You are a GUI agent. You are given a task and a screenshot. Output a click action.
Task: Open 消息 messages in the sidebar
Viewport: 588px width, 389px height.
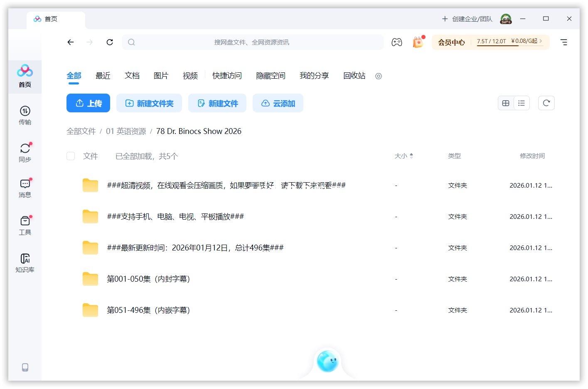click(x=25, y=188)
